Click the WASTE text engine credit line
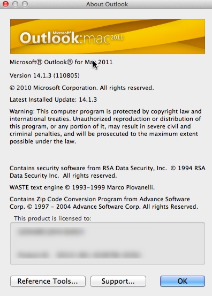The image size is (212, 296). pyautogui.click(x=82, y=187)
